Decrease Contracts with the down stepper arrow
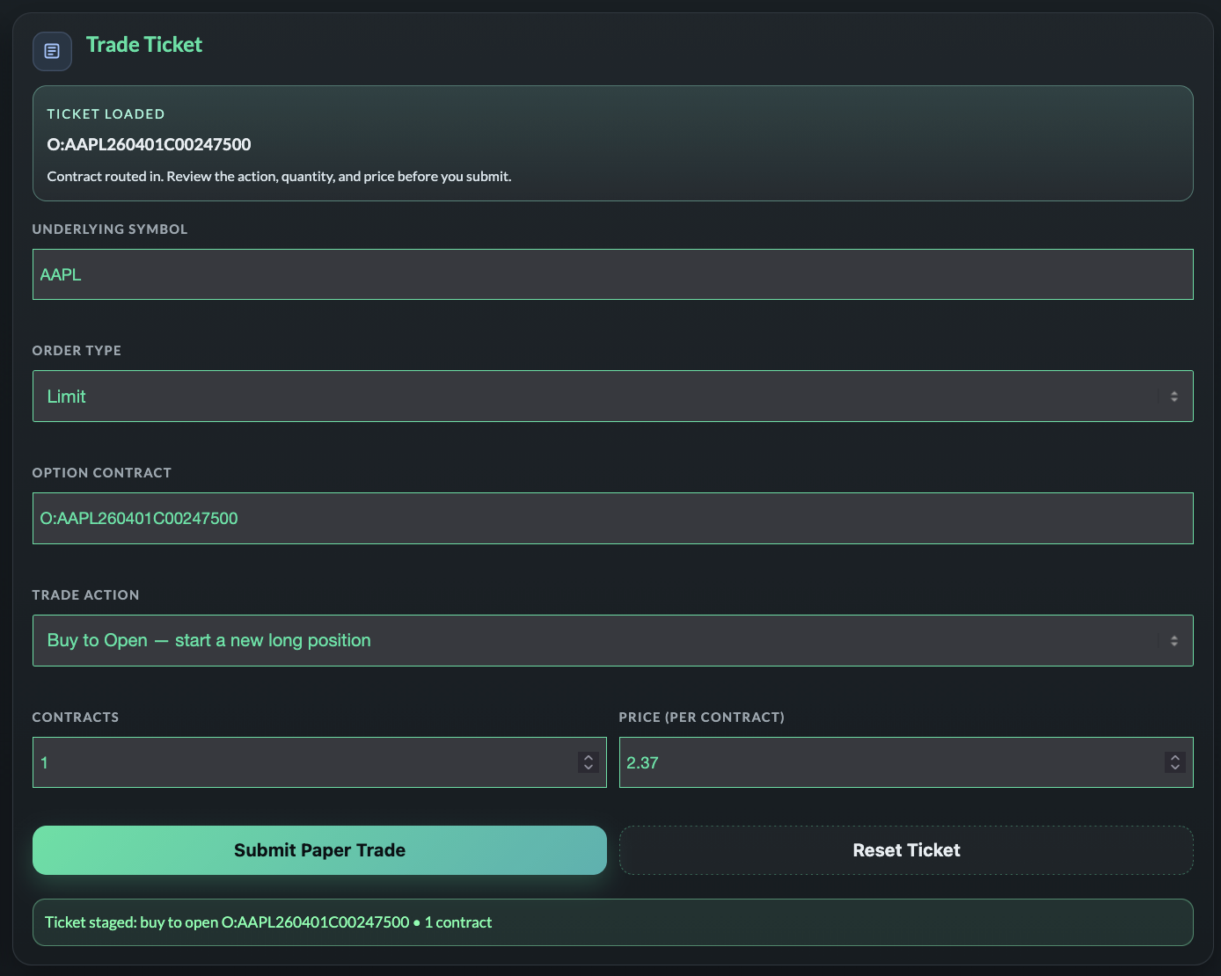 tap(589, 768)
